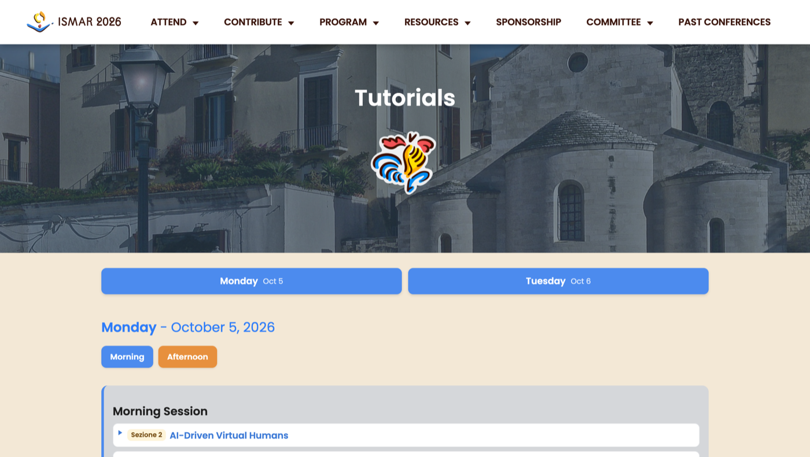Open the AI-Driven Virtual Humans tutorial link

click(x=229, y=436)
